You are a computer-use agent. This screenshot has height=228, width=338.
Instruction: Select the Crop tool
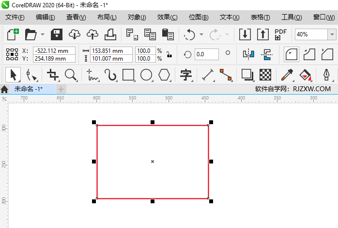(53, 75)
